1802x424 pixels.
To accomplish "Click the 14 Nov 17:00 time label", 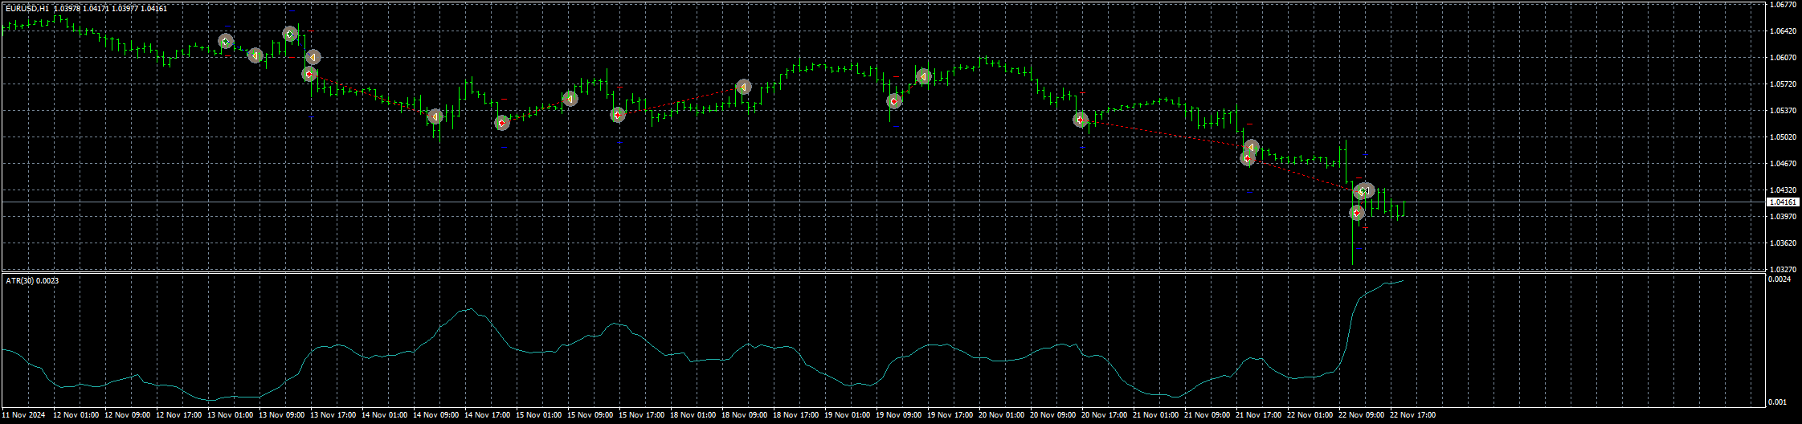I will click(x=487, y=415).
